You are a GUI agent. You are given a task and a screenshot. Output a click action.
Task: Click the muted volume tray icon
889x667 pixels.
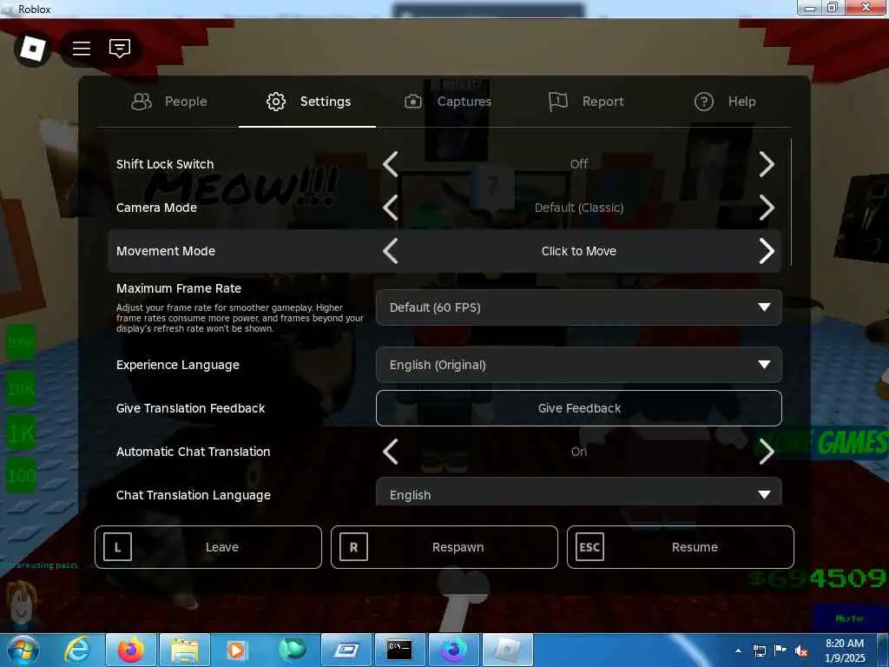(801, 650)
